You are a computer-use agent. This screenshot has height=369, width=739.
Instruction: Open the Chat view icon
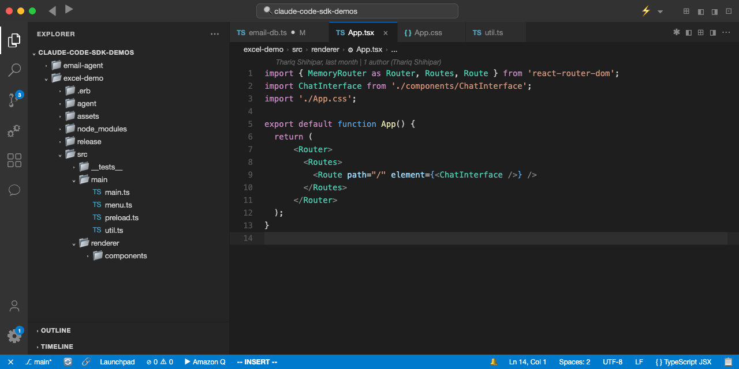(14, 190)
